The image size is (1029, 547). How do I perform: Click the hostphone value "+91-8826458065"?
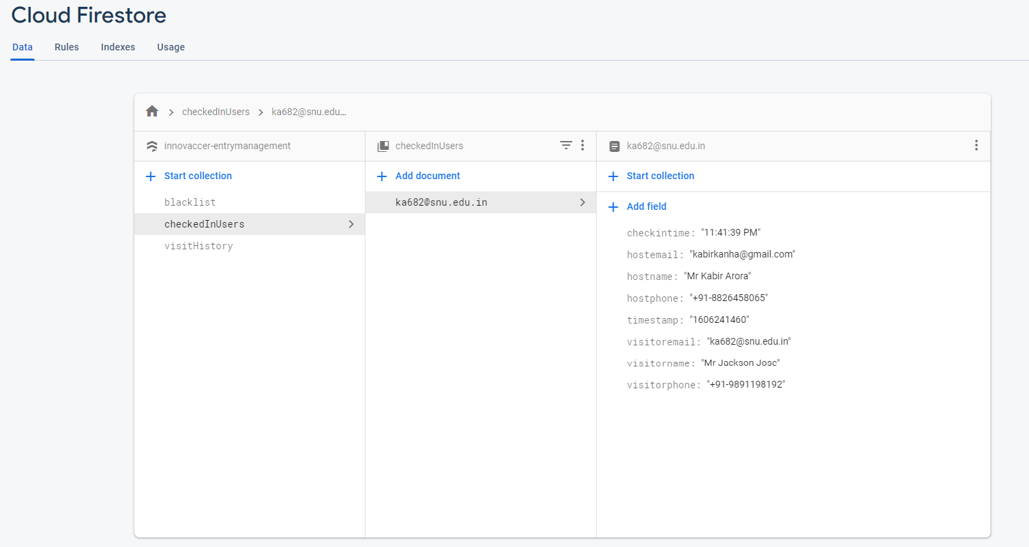[729, 298]
